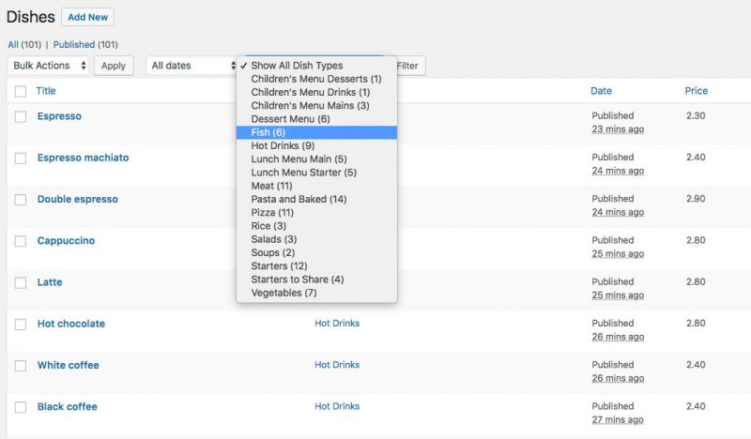Viewport: 751px width, 439px height.
Task: Choose Pizza (11) from the dropdown list
Action: pos(316,213)
